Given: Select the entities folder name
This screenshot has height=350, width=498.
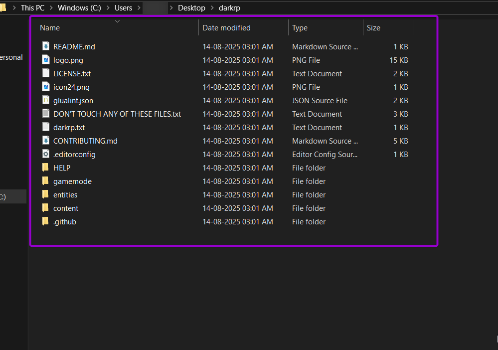Looking at the screenshot, I should [65, 195].
